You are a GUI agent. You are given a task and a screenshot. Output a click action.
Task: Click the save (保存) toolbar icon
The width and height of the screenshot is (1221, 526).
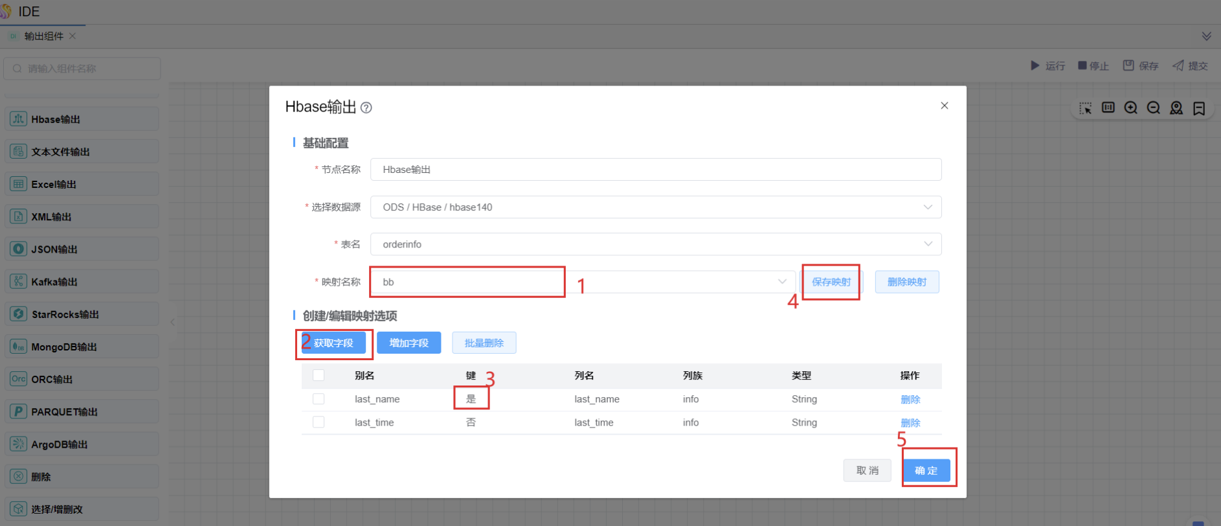coord(1128,65)
